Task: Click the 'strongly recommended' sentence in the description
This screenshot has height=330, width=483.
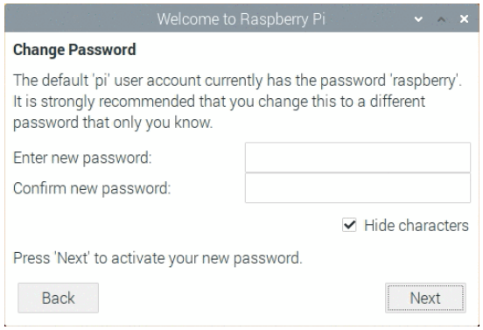Action: [x=219, y=102]
